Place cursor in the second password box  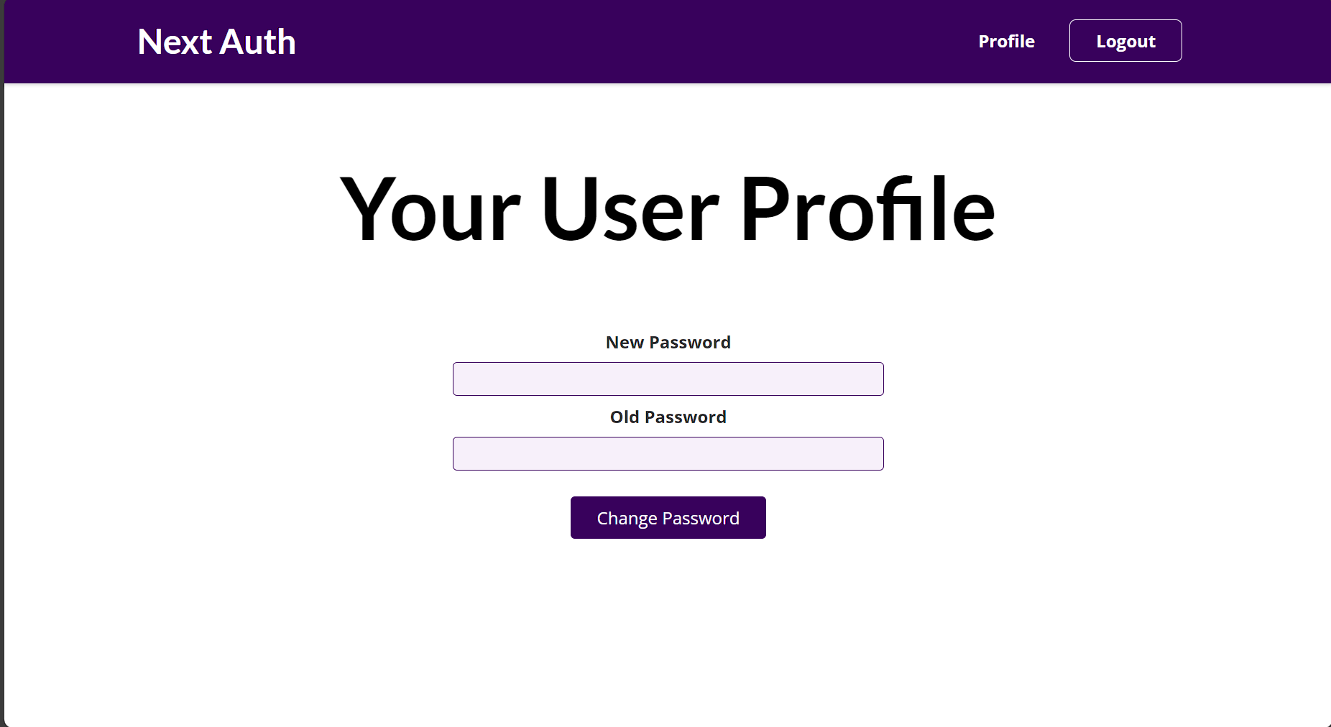click(x=668, y=454)
